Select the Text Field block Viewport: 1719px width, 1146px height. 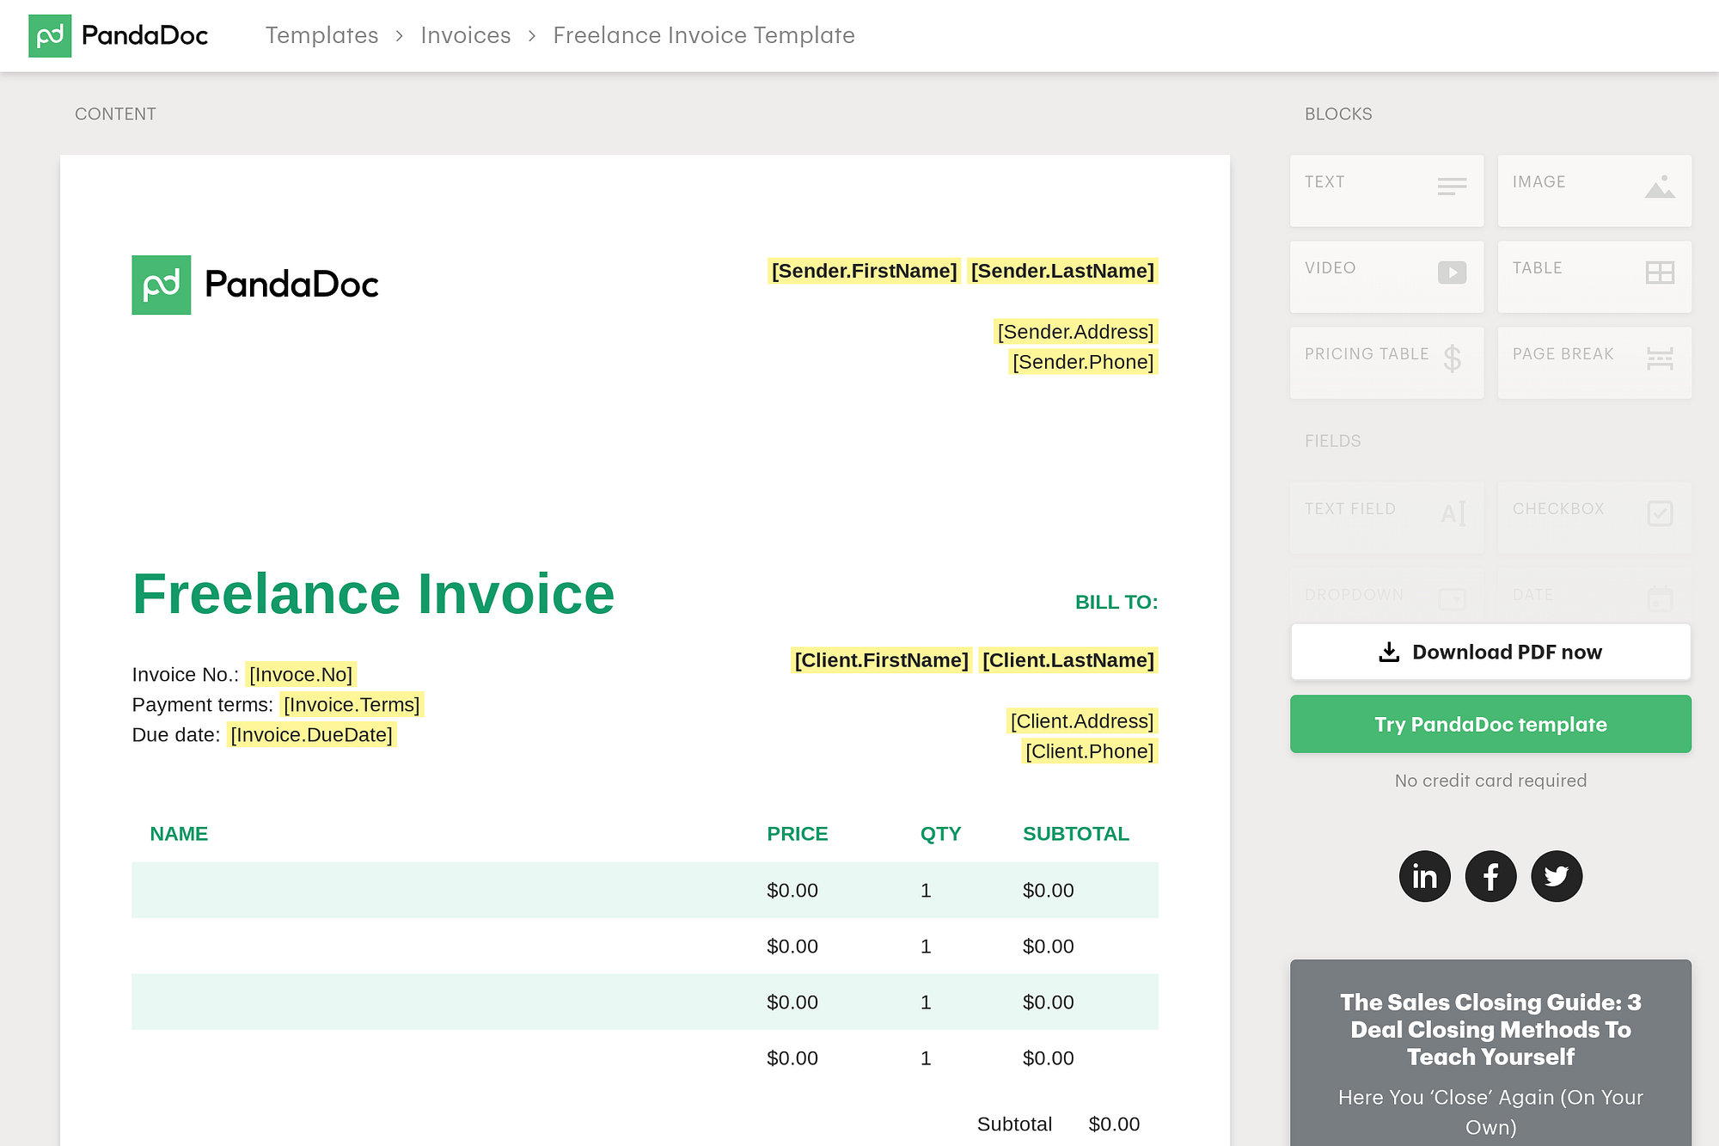tap(1386, 518)
